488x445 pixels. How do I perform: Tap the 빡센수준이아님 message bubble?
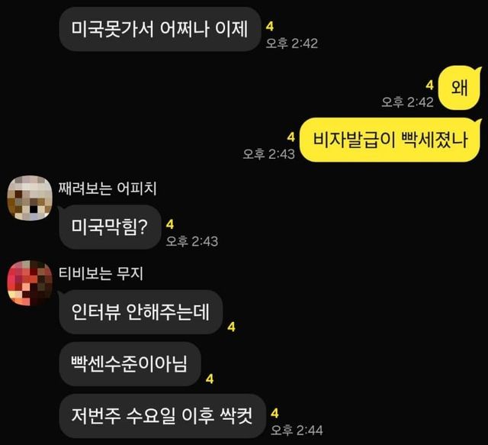click(x=130, y=364)
